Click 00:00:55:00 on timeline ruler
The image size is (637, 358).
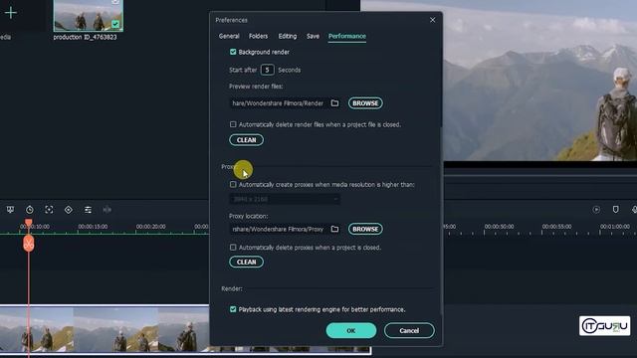pyautogui.click(x=556, y=227)
